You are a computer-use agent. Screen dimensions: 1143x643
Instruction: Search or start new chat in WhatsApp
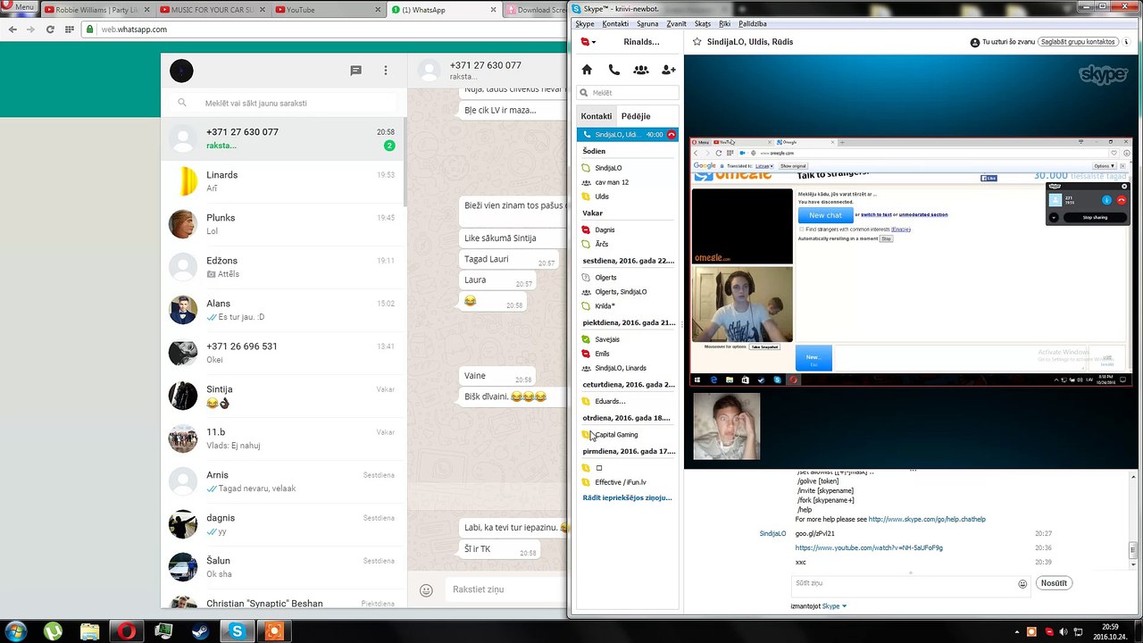tap(284, 103)
